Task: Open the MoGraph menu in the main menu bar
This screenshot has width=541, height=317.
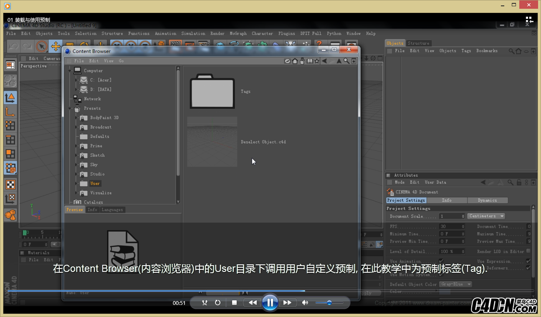Action: (x=238, y=33)
